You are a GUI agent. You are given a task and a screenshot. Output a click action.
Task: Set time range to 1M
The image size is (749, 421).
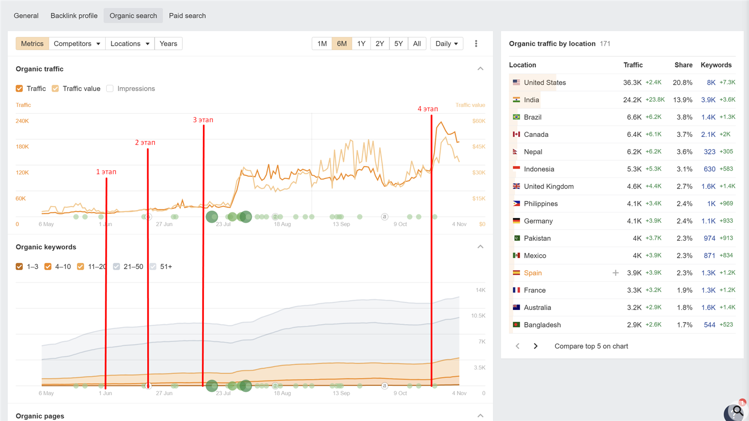[322, 44]
